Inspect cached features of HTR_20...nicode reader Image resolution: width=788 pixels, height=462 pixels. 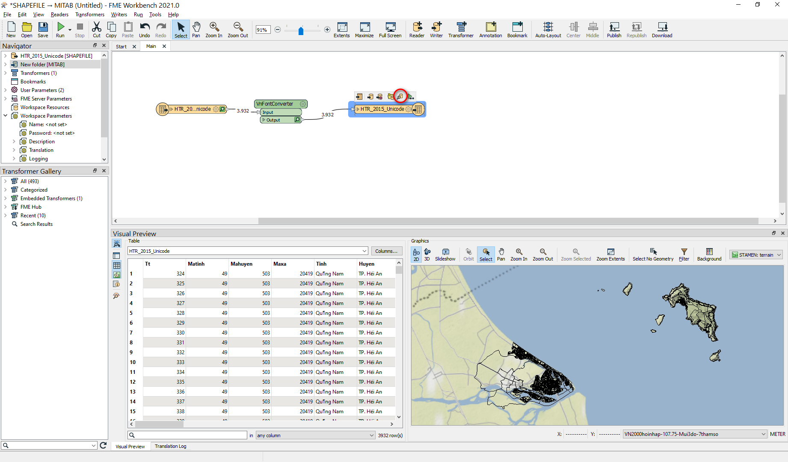222,109
